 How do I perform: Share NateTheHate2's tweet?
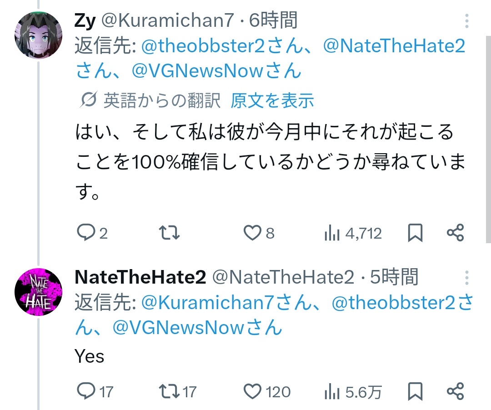click(x=455, y=391)
